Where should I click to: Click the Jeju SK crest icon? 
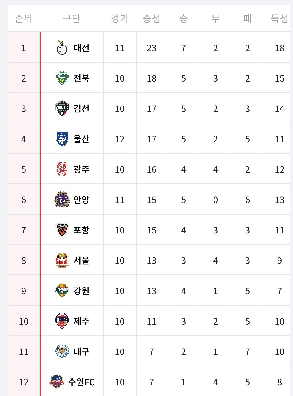62,321
